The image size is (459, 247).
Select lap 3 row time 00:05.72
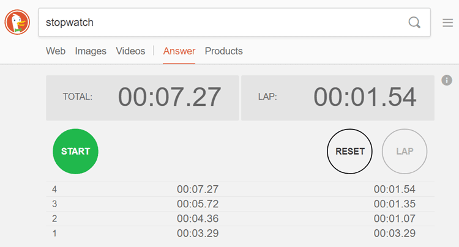click(x=198, y=204)
